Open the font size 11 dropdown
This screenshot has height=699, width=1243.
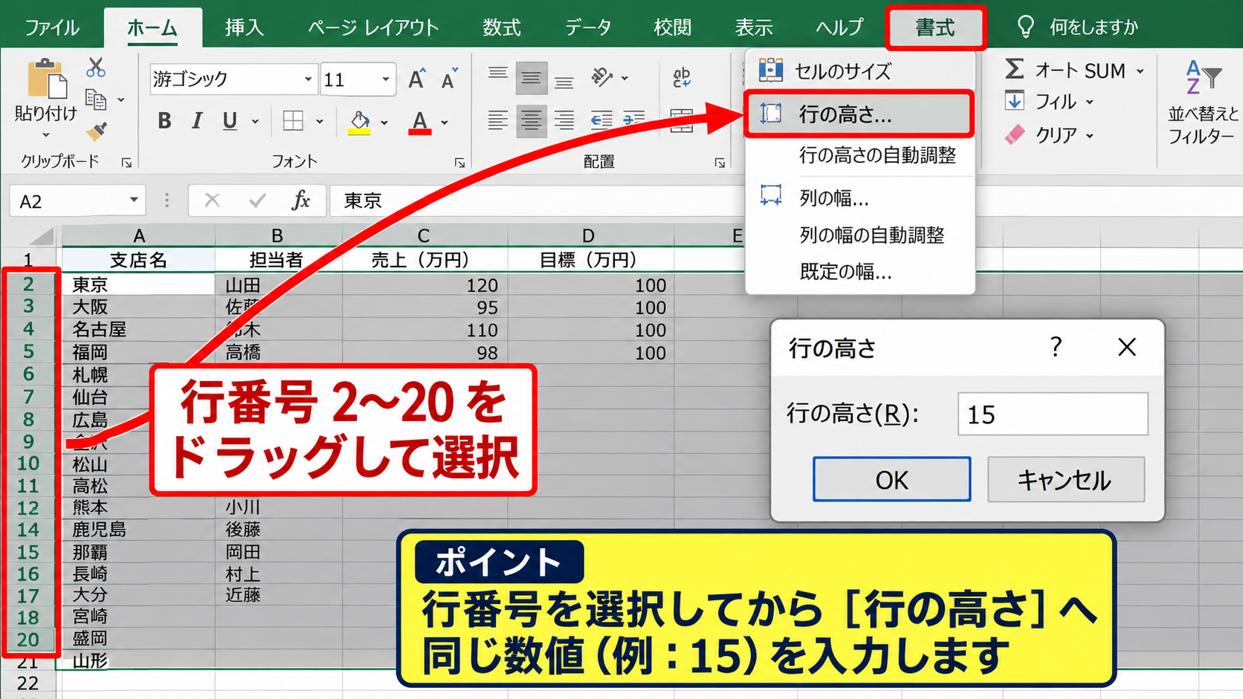(386, 79)
